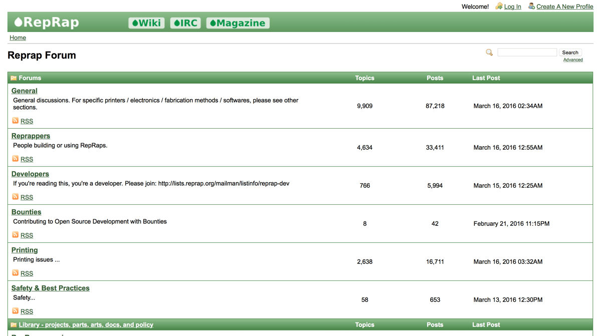Click the magnifying glass search icon
The height and width of the screenshot is (336, 601).
[489, 53]
